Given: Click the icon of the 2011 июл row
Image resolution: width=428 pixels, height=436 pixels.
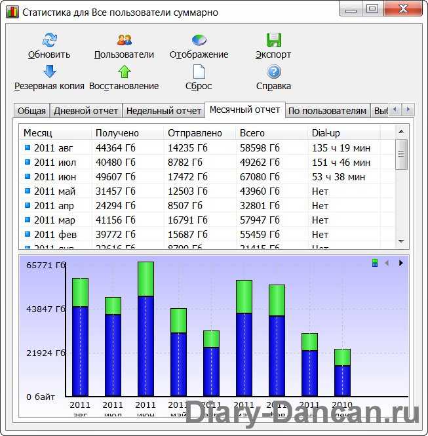Looking at the screenshot, I should click(28, 162).
